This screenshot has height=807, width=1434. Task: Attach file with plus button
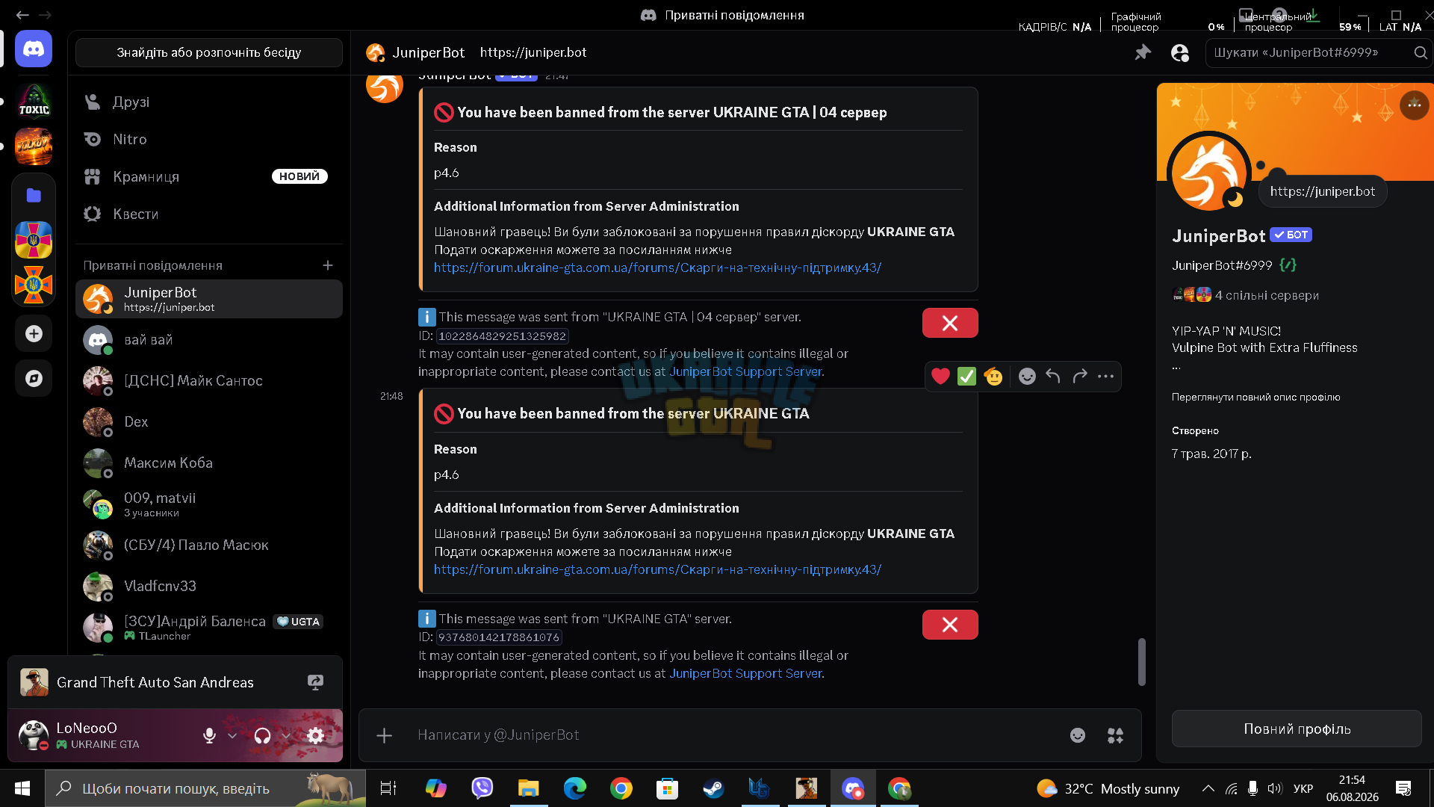pyautogui.click(x=384, y=735)
